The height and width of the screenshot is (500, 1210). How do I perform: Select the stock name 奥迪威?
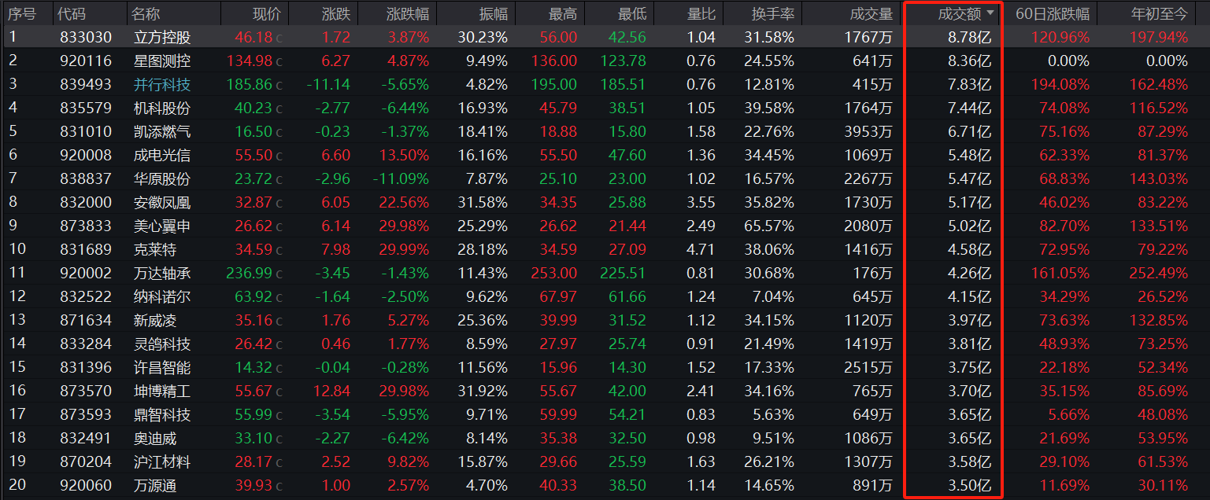[x=155, y=438]
